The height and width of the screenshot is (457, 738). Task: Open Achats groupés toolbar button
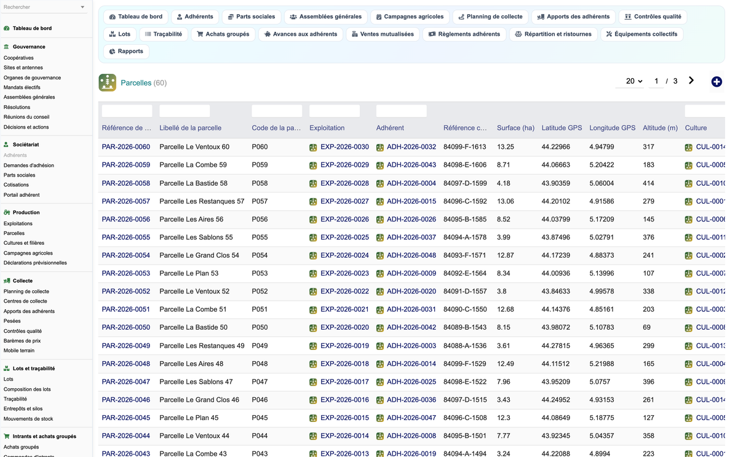(x=223, y=34)
